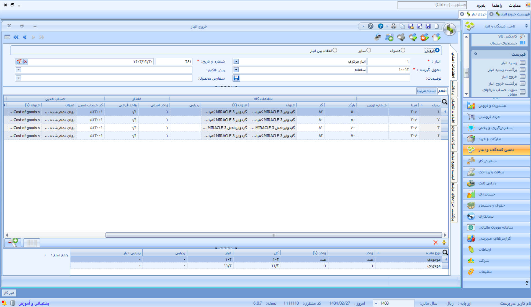Clear the date with red X icon

tap(25, 62)
